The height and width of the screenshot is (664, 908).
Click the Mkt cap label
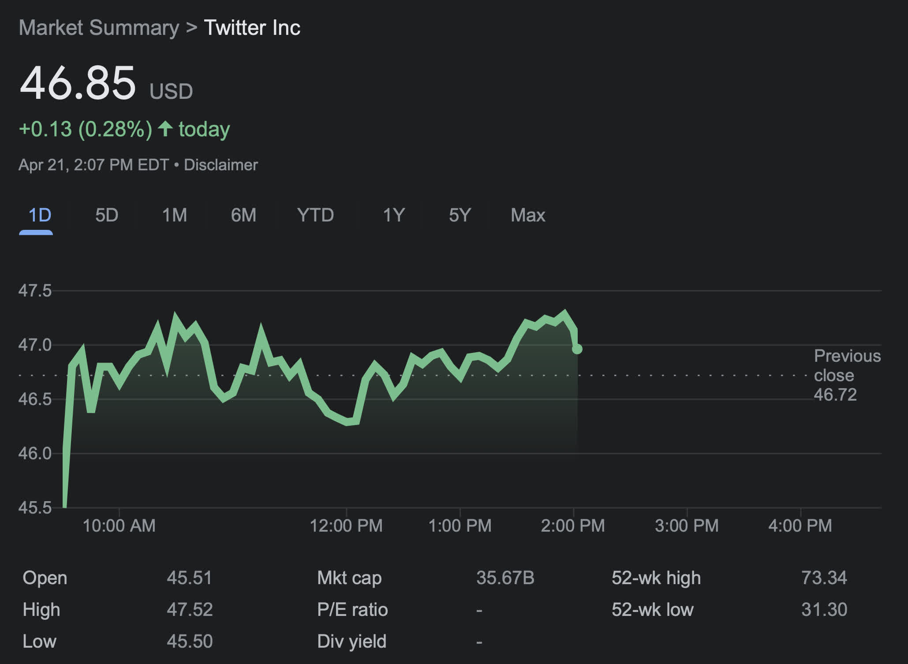coord(349,578)
